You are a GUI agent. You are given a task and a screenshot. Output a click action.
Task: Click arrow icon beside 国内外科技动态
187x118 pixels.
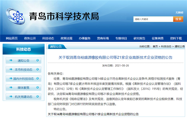tap(11, 78)
